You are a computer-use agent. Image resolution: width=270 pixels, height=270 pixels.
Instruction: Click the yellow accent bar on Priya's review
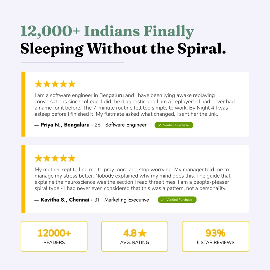[23, 104]
